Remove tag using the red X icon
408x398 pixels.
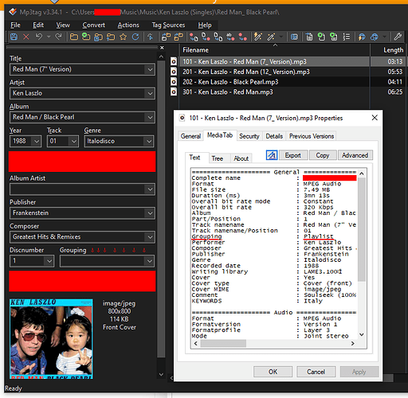click(x=26, y=37)
